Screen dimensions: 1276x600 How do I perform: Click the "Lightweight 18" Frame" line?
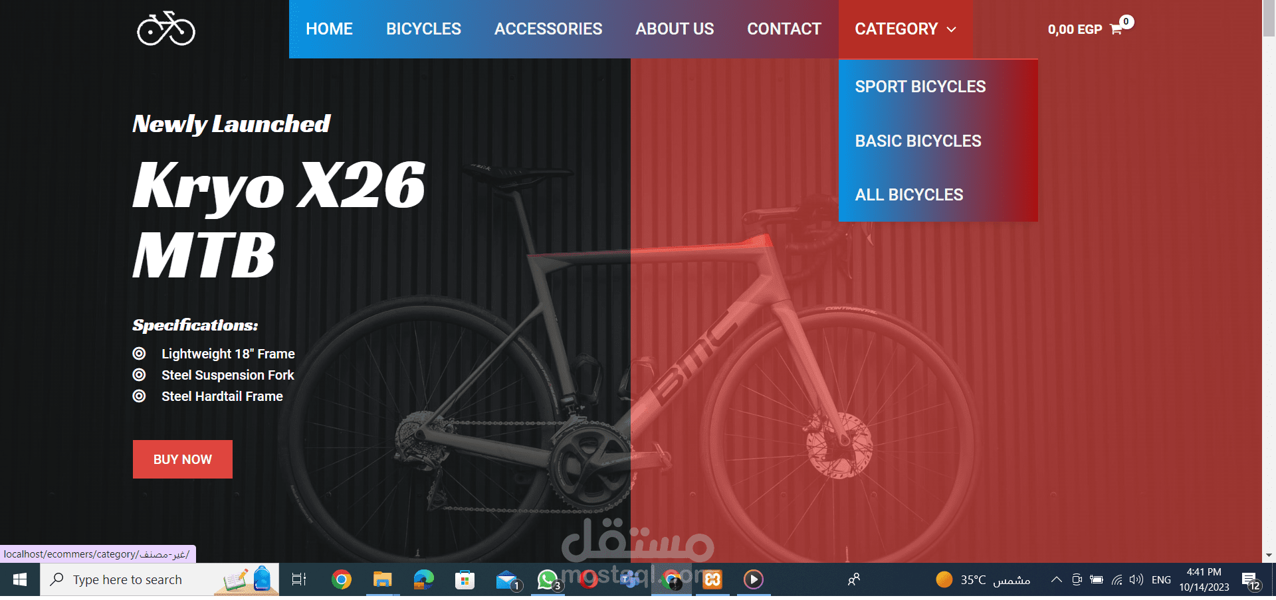pyautogui.click(x=228, y=354)
